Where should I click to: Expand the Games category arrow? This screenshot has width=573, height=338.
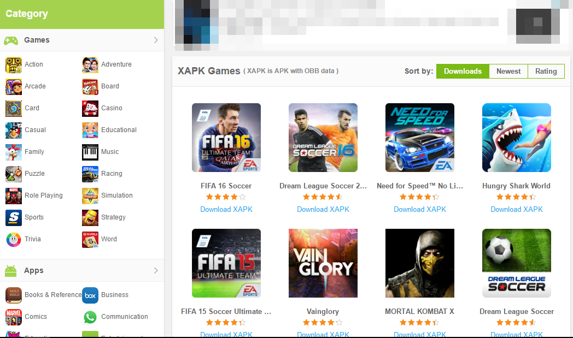click(156, 40)
